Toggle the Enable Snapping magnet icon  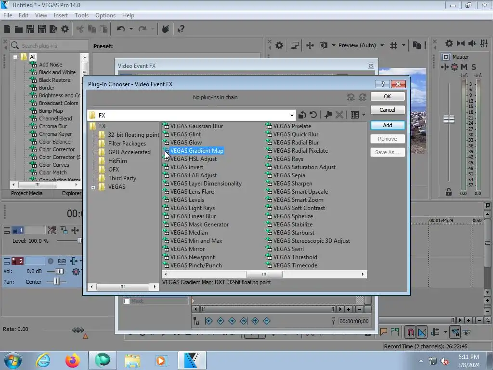[x=411, y=332]
